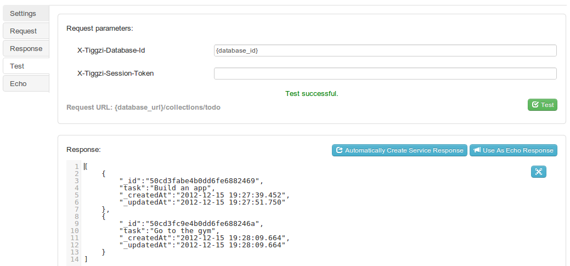Select the Test tab
Viewport: 570px width, 266px height.
pyautogui.click(x=18, y=66)
